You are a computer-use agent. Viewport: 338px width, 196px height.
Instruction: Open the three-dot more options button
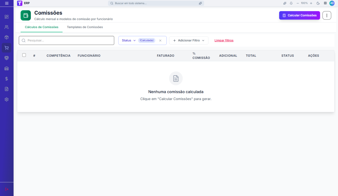coord(327,15)
